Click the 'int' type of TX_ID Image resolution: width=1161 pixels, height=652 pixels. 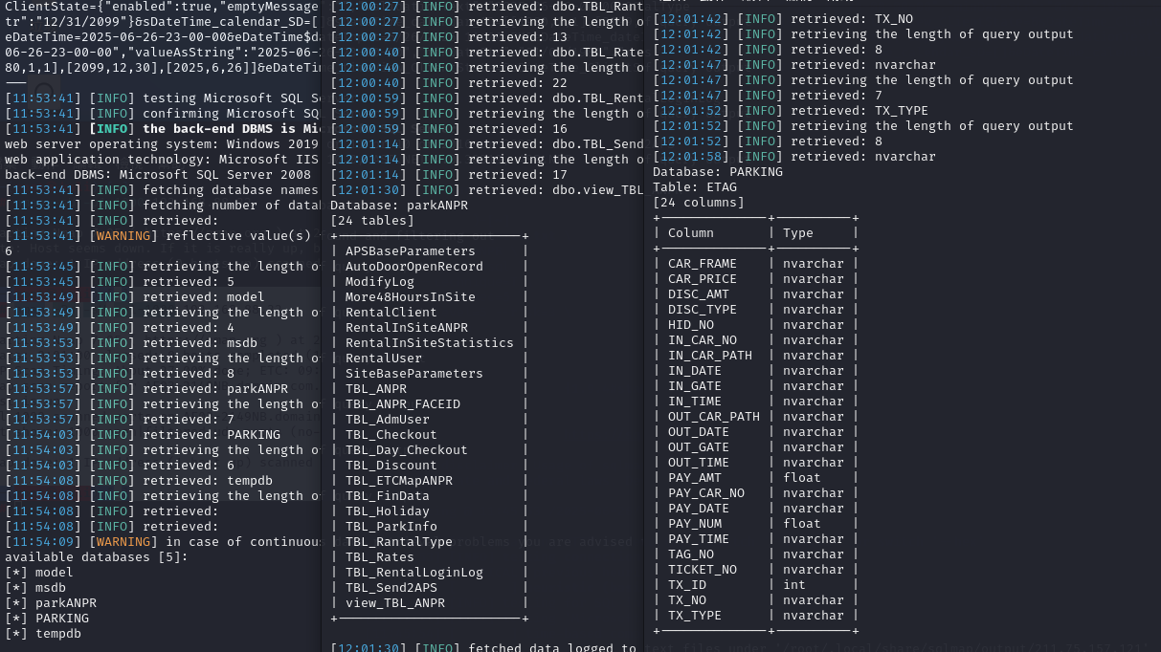794,585
